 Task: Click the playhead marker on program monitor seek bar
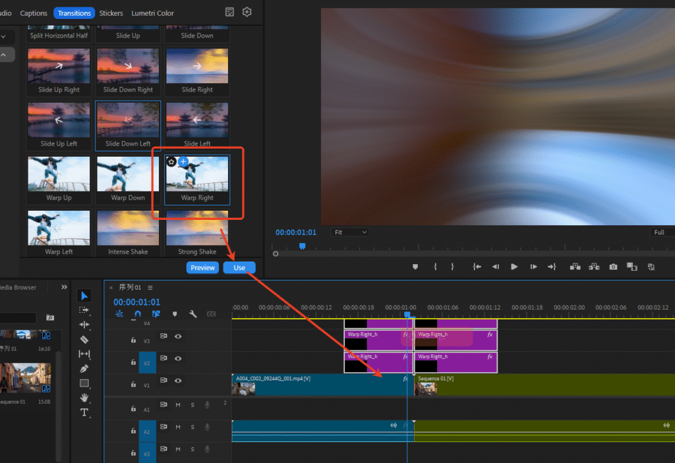coord(302,245)
